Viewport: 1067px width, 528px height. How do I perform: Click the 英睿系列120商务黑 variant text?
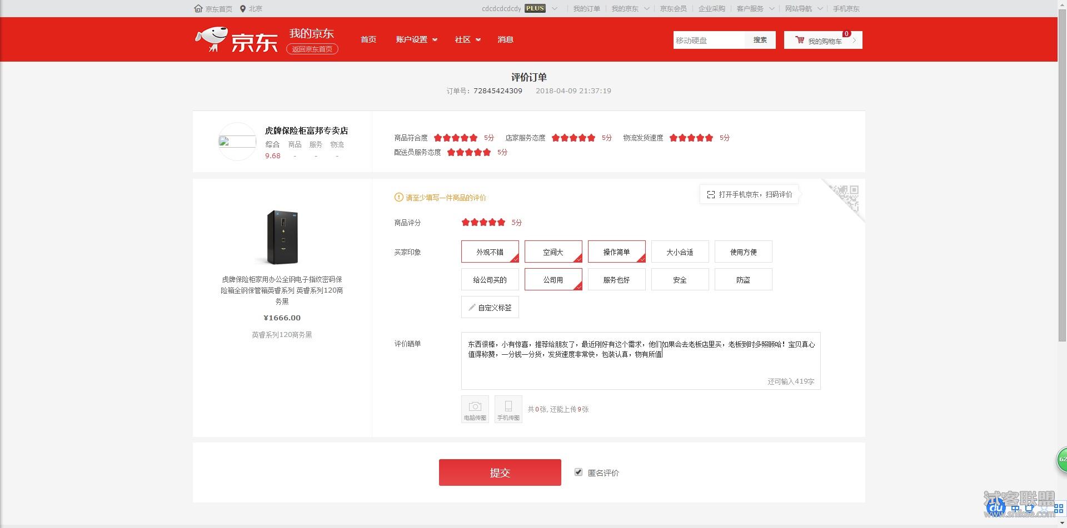point(282,335)
